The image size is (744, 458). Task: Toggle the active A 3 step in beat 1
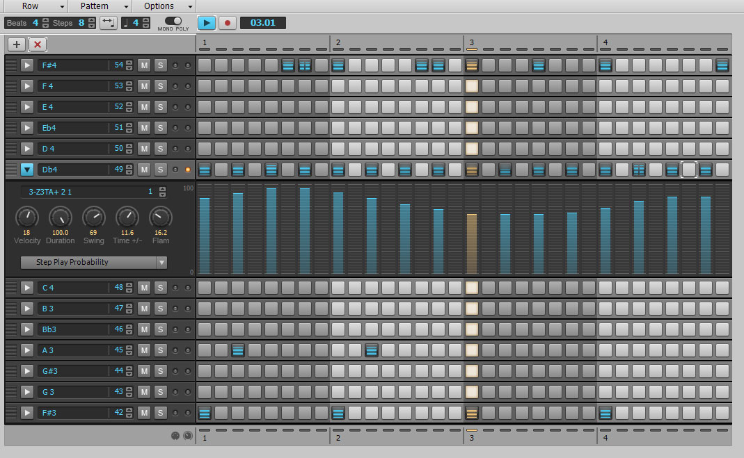(238, 350)
